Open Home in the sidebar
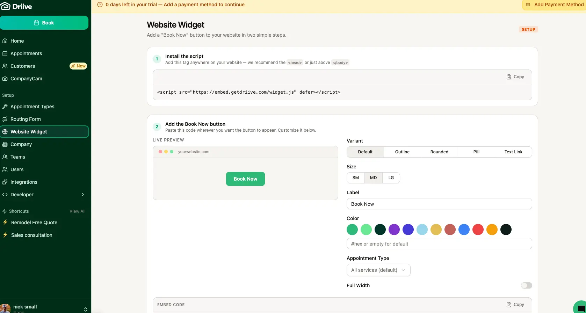The height and width of the screenshot is (313, 586). point(44,41)
